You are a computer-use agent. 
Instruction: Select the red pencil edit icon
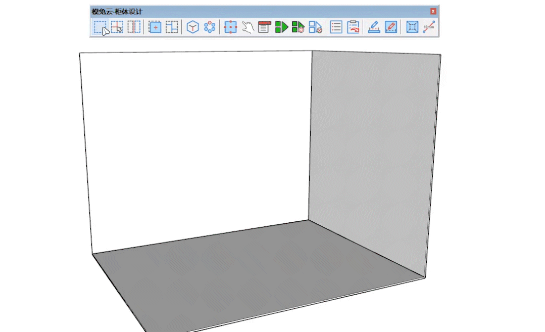pos(391,27)
